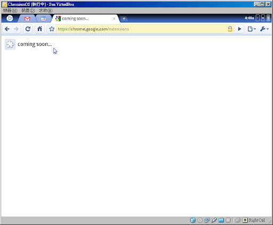The height and width of the screenshot is (225, 273).
Task: Click the VirtualBox virtualization status icon
Action: tap(228, 220)
